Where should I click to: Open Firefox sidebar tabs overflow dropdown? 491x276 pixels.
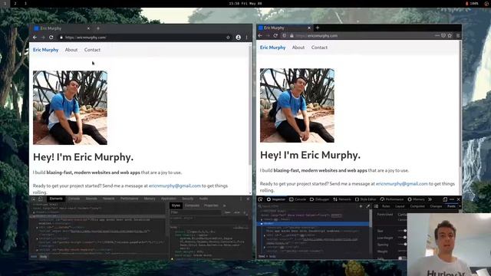(460, 206)
